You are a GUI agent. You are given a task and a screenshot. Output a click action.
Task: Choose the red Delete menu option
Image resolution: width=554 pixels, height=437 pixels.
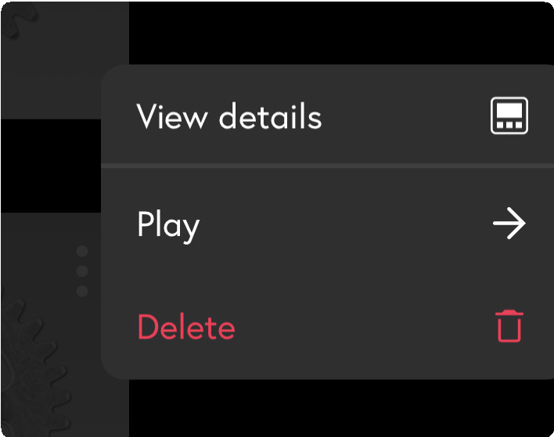pos(328,327)
